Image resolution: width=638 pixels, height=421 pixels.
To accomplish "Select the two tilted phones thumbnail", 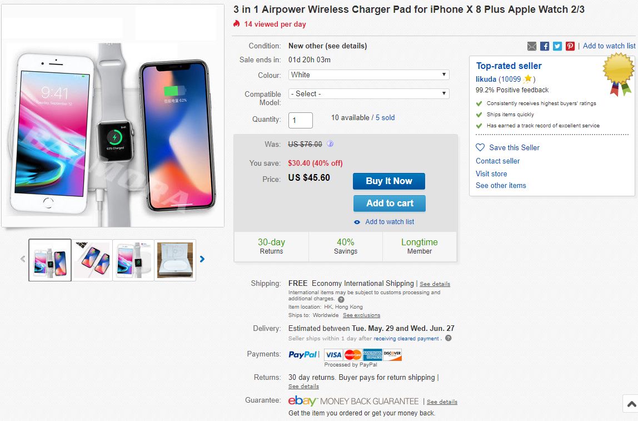I will pyautogui.click(x=92, y=260).
